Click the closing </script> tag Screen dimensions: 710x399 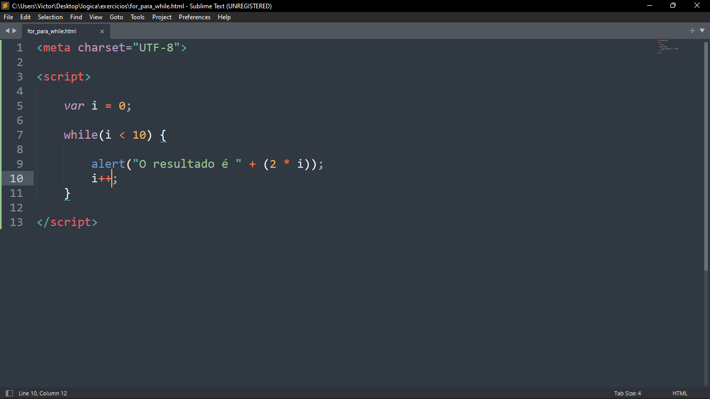[x=67, y=222]
